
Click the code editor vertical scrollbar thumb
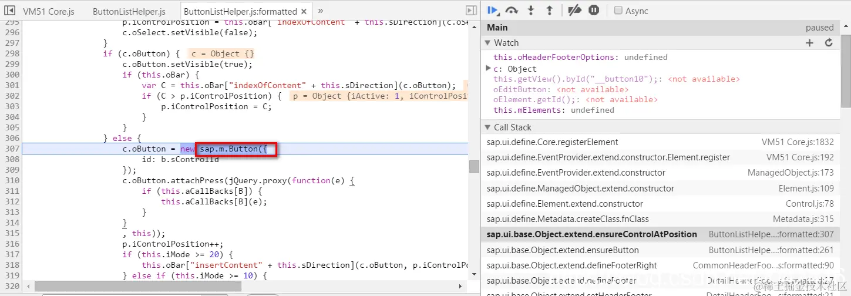pyautogui.click(x=474, y=166)
